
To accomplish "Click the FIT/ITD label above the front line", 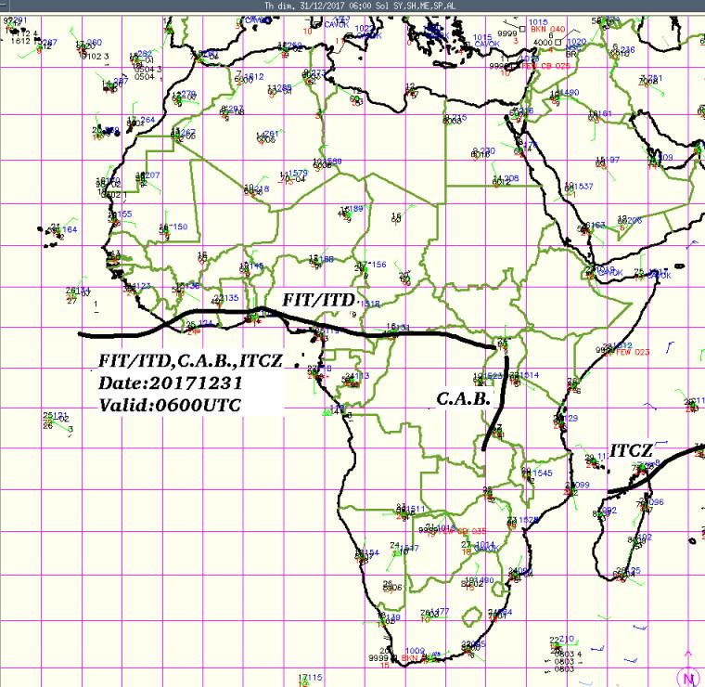I will 317,299.
